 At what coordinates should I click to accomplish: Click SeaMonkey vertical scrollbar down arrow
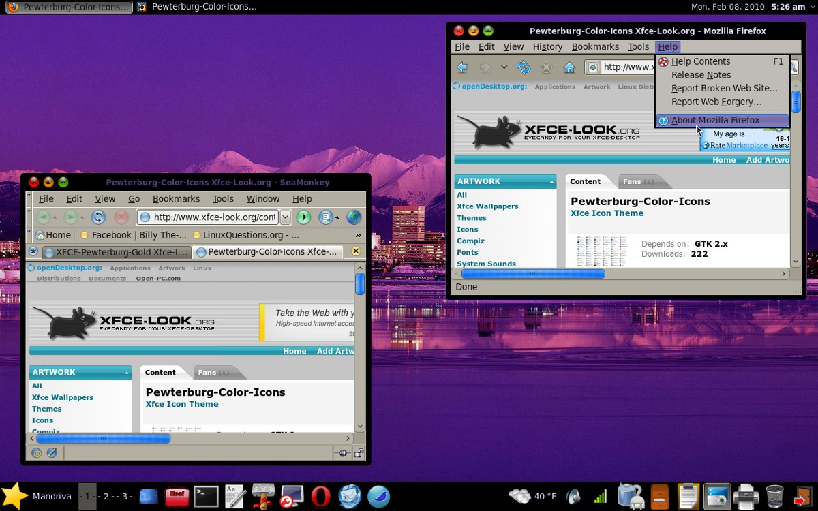pos(359,428)
